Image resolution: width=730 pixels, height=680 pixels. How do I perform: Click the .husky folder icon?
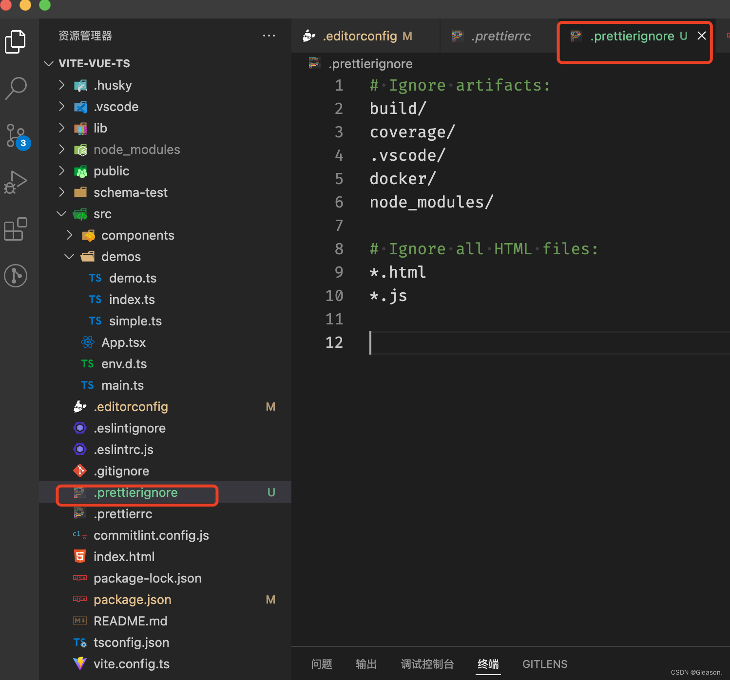click(x=80, y=85)
